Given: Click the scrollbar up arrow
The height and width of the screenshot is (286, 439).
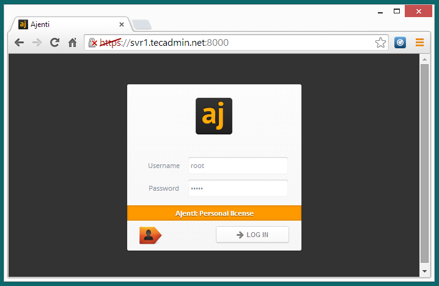Looking at the screenshot, I should click(425, 59).
